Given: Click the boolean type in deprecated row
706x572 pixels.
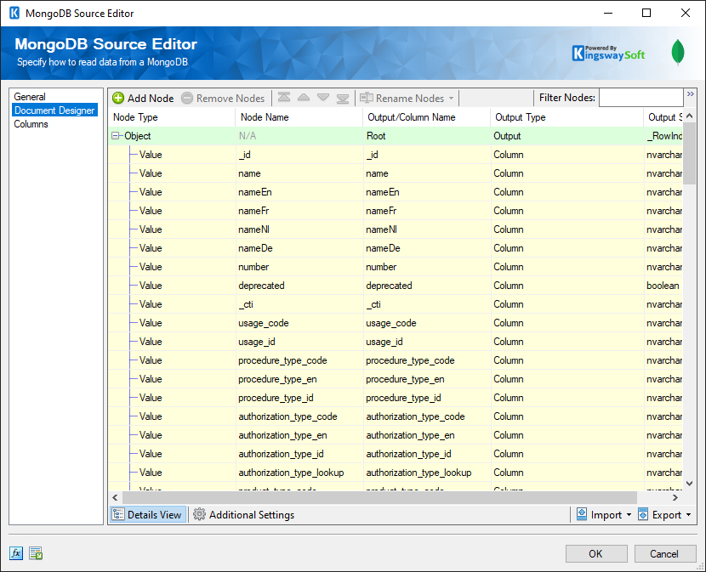Looking at the screenshot, I should point(663,286).
